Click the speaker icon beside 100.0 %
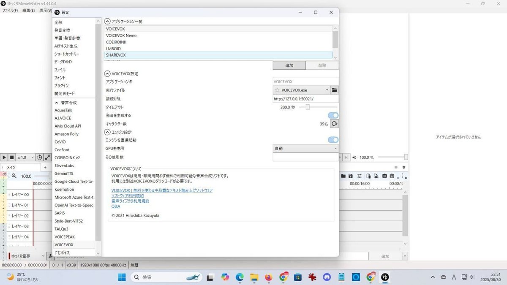 [x=354, y=157]
